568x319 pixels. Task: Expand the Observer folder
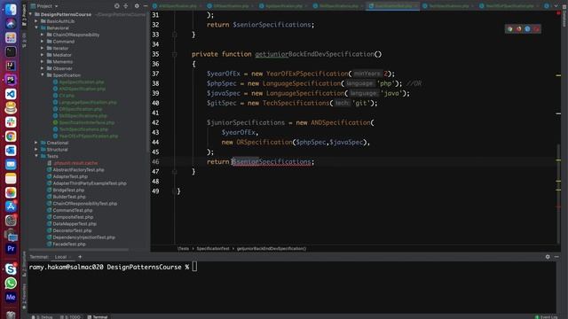tap(43, 68)
